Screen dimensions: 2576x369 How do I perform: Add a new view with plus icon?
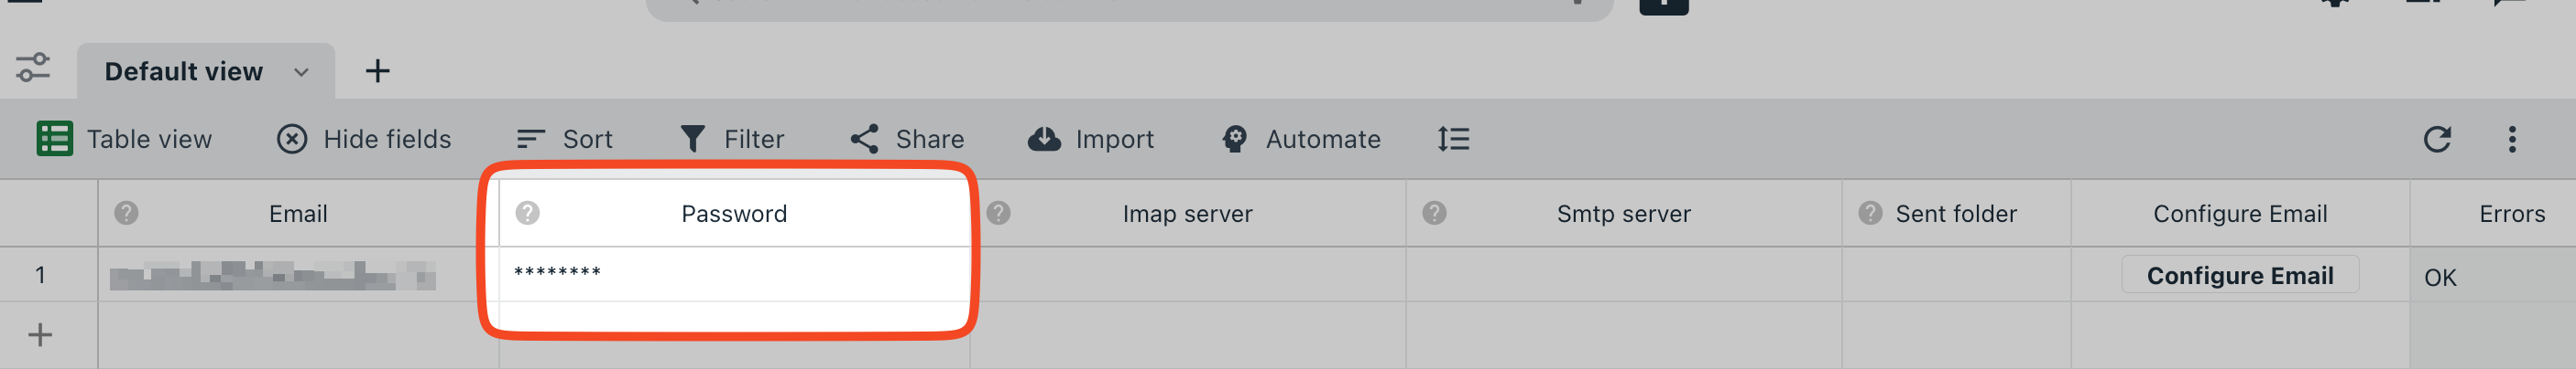tap(377, 71)
